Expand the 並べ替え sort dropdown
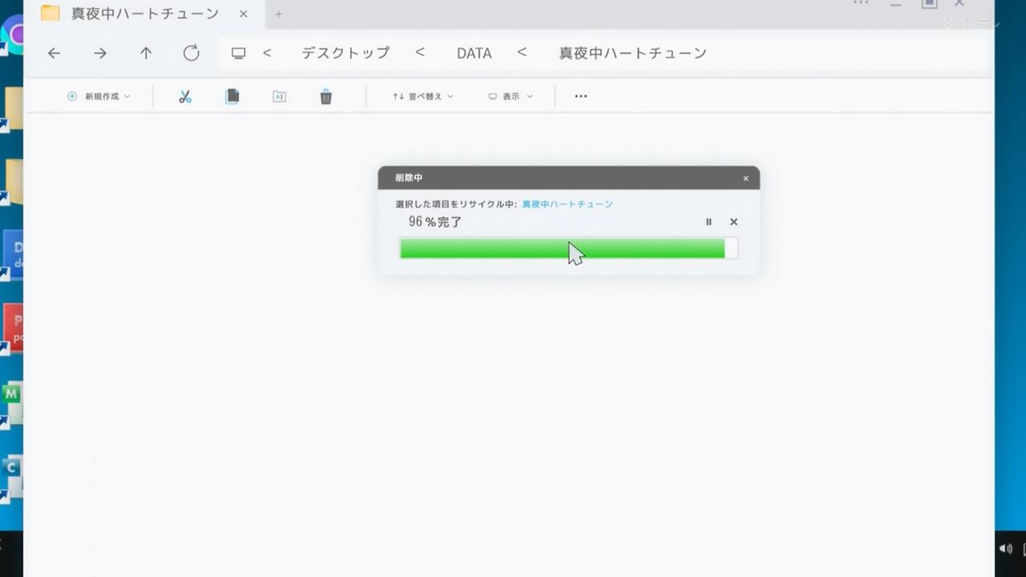 (422, 97)
